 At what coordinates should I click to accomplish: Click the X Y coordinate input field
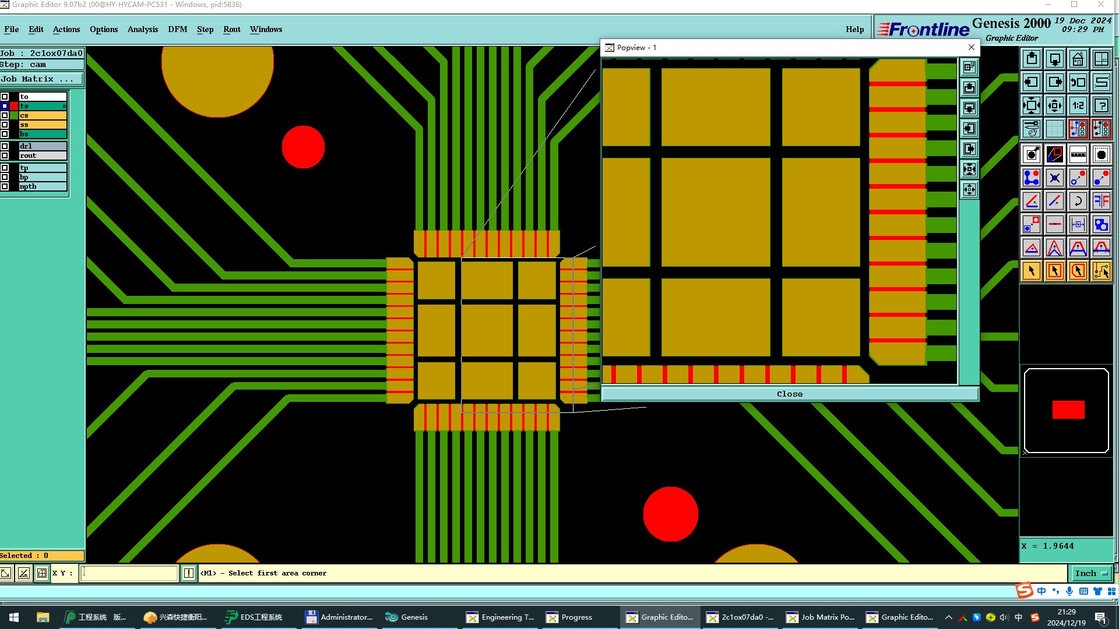(x=129, y=573)
